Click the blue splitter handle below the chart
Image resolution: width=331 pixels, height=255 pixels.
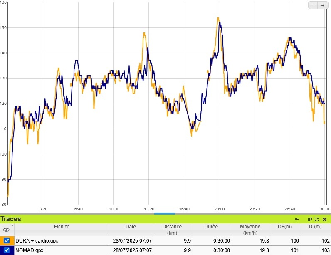click(165, 213)
